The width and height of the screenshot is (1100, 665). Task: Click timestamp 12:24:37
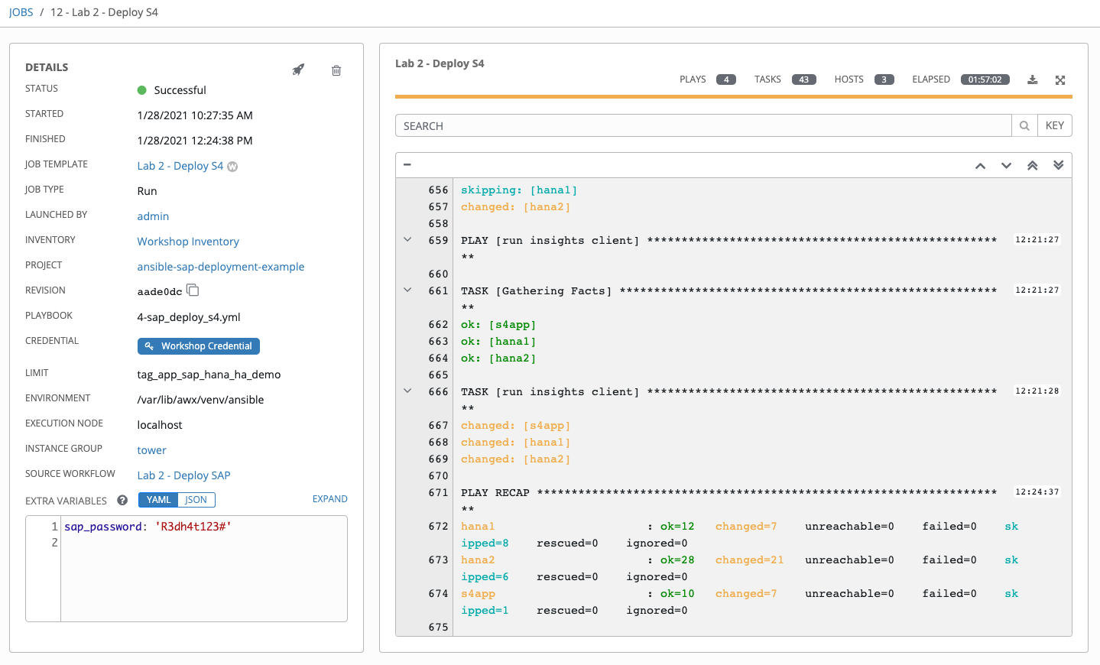[x=1037, y=491]
